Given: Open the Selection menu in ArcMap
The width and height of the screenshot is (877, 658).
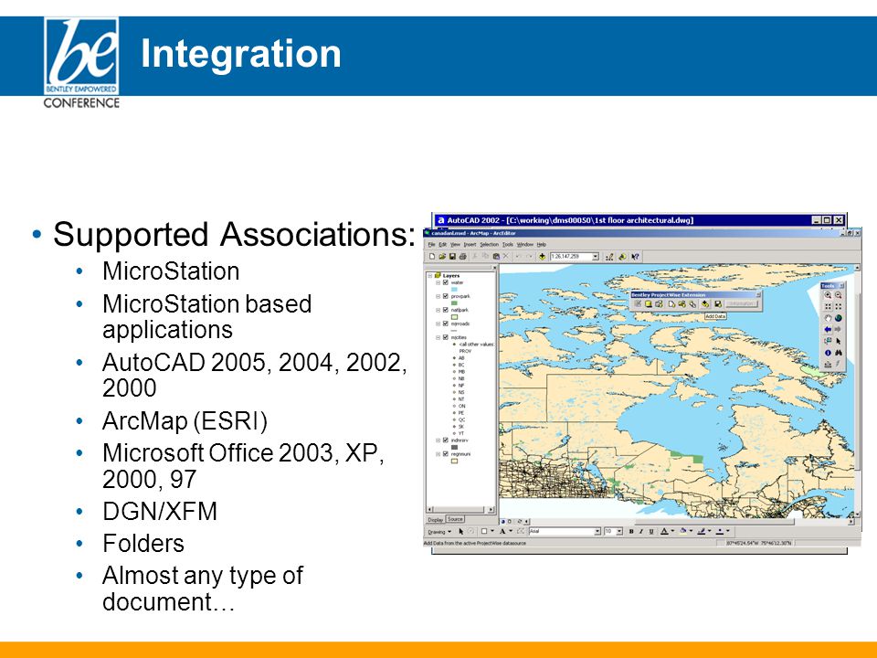Looking at the screenshot, I should pyautogui.click(x=489, y=245).
